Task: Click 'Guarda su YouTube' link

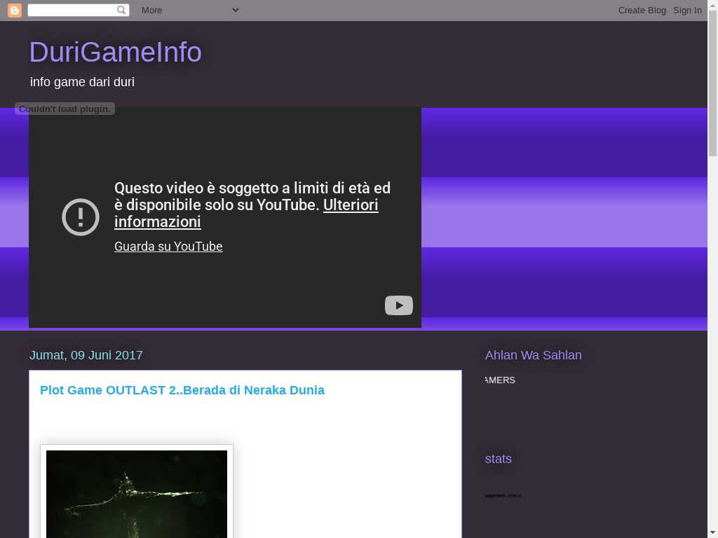Action: click(x=168, y=246)
